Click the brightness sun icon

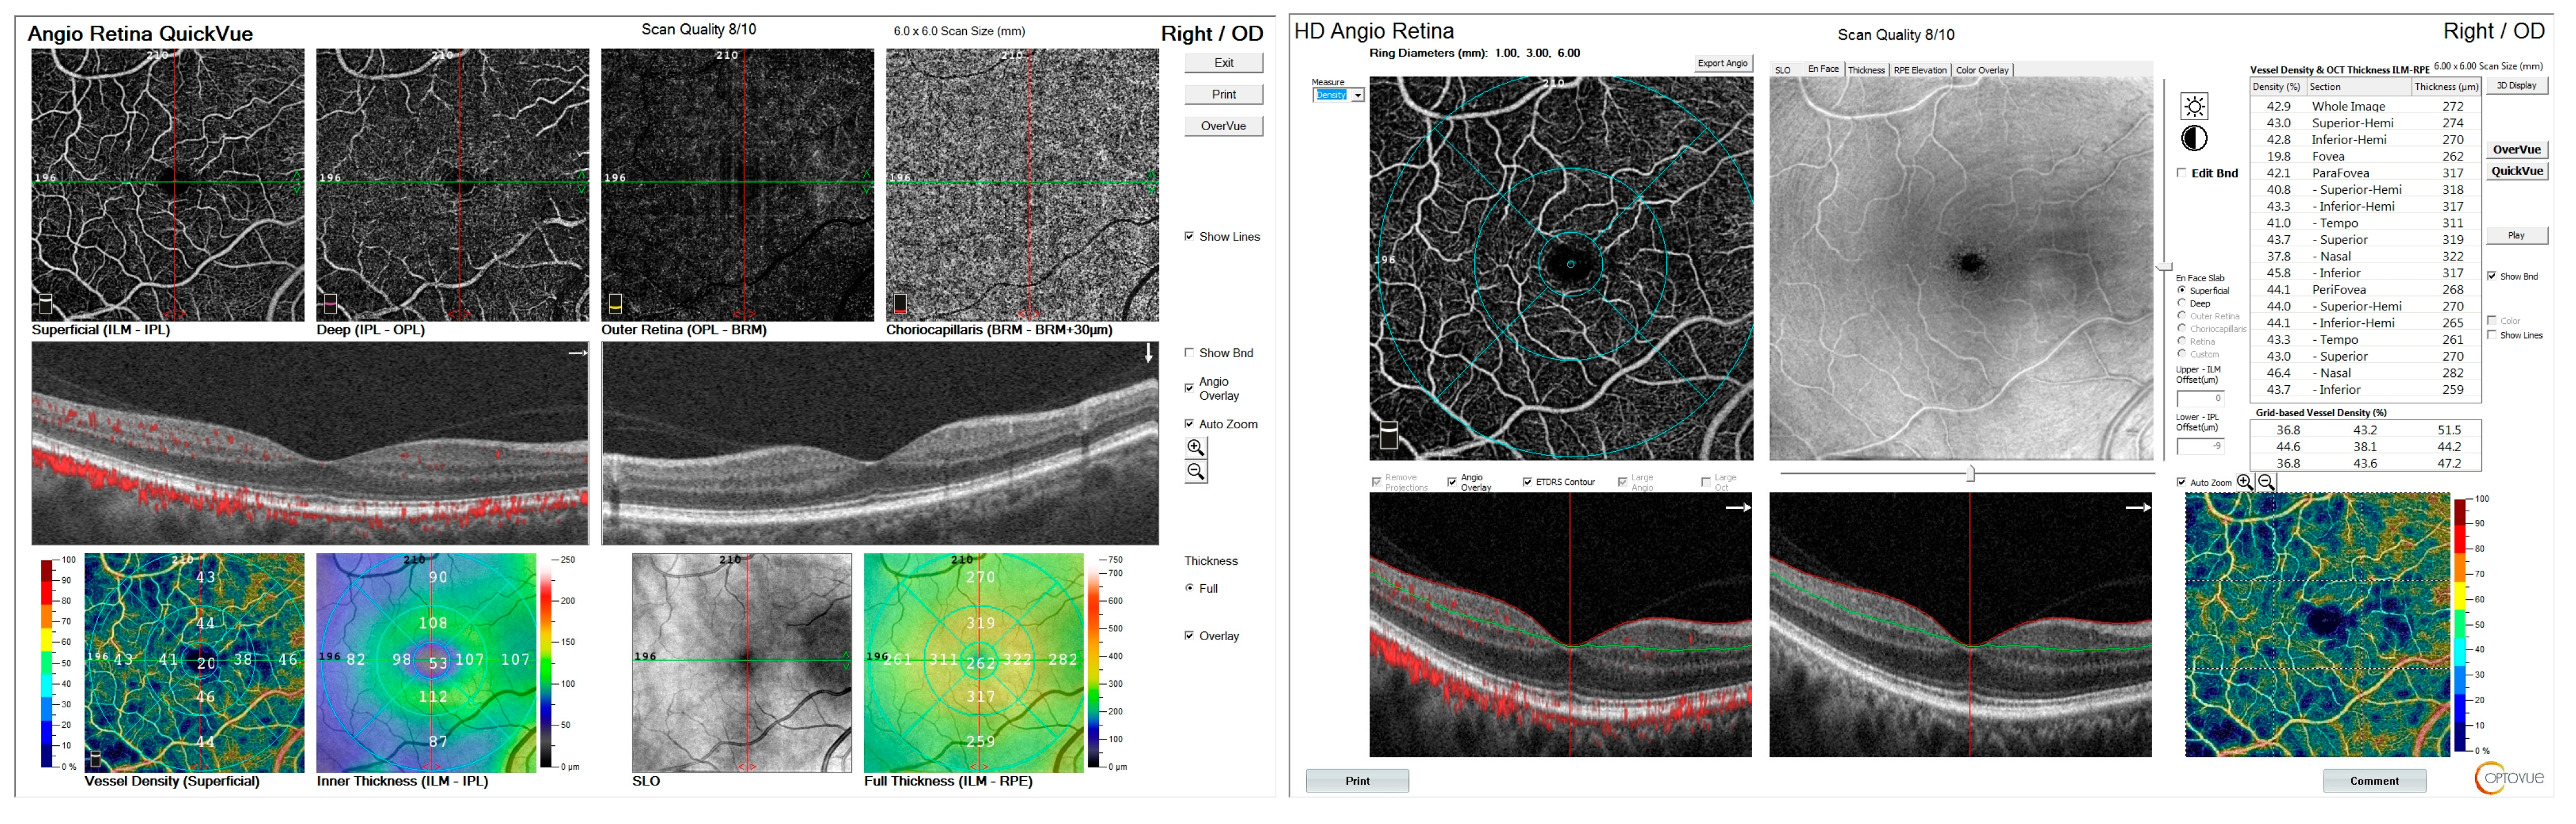pos(2194,107)
